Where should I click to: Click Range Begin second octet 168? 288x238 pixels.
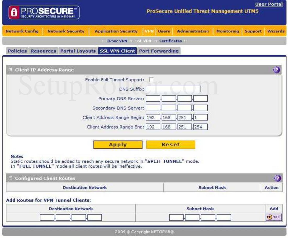tap(169, 118)
